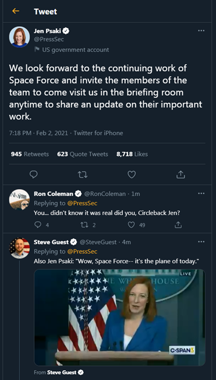This screenshot has height=380, width=216.
Task: Reply to Jen Psaki's main tweet
Action: (x=34, y=175)
